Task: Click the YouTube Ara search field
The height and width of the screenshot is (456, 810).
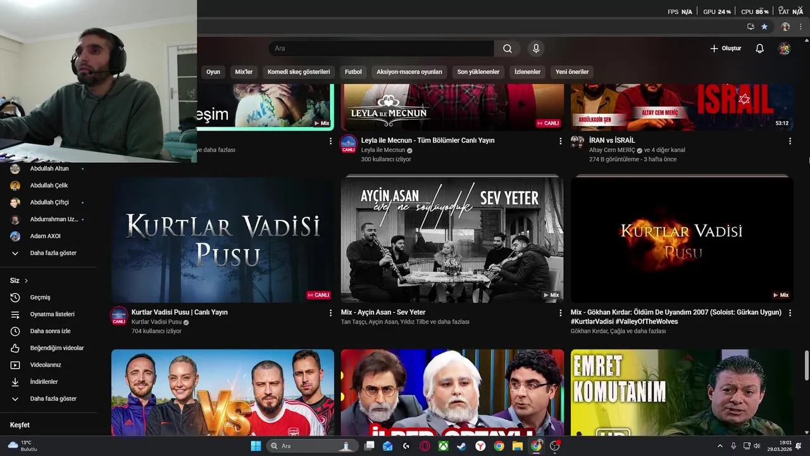Action: click(382, 48)
